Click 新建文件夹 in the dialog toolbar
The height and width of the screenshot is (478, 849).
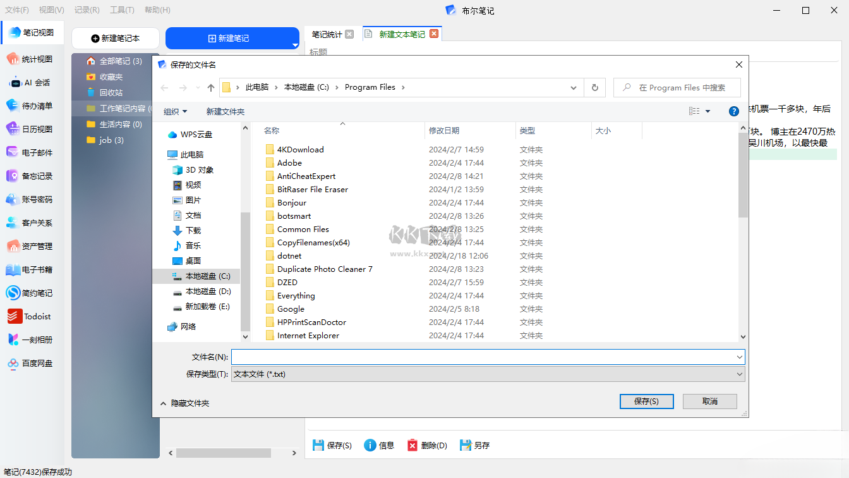click(x=225, y=112)
